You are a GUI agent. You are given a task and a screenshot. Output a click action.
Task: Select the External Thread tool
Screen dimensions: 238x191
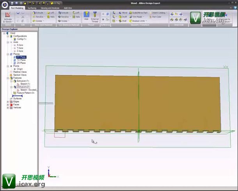(95, 16)
